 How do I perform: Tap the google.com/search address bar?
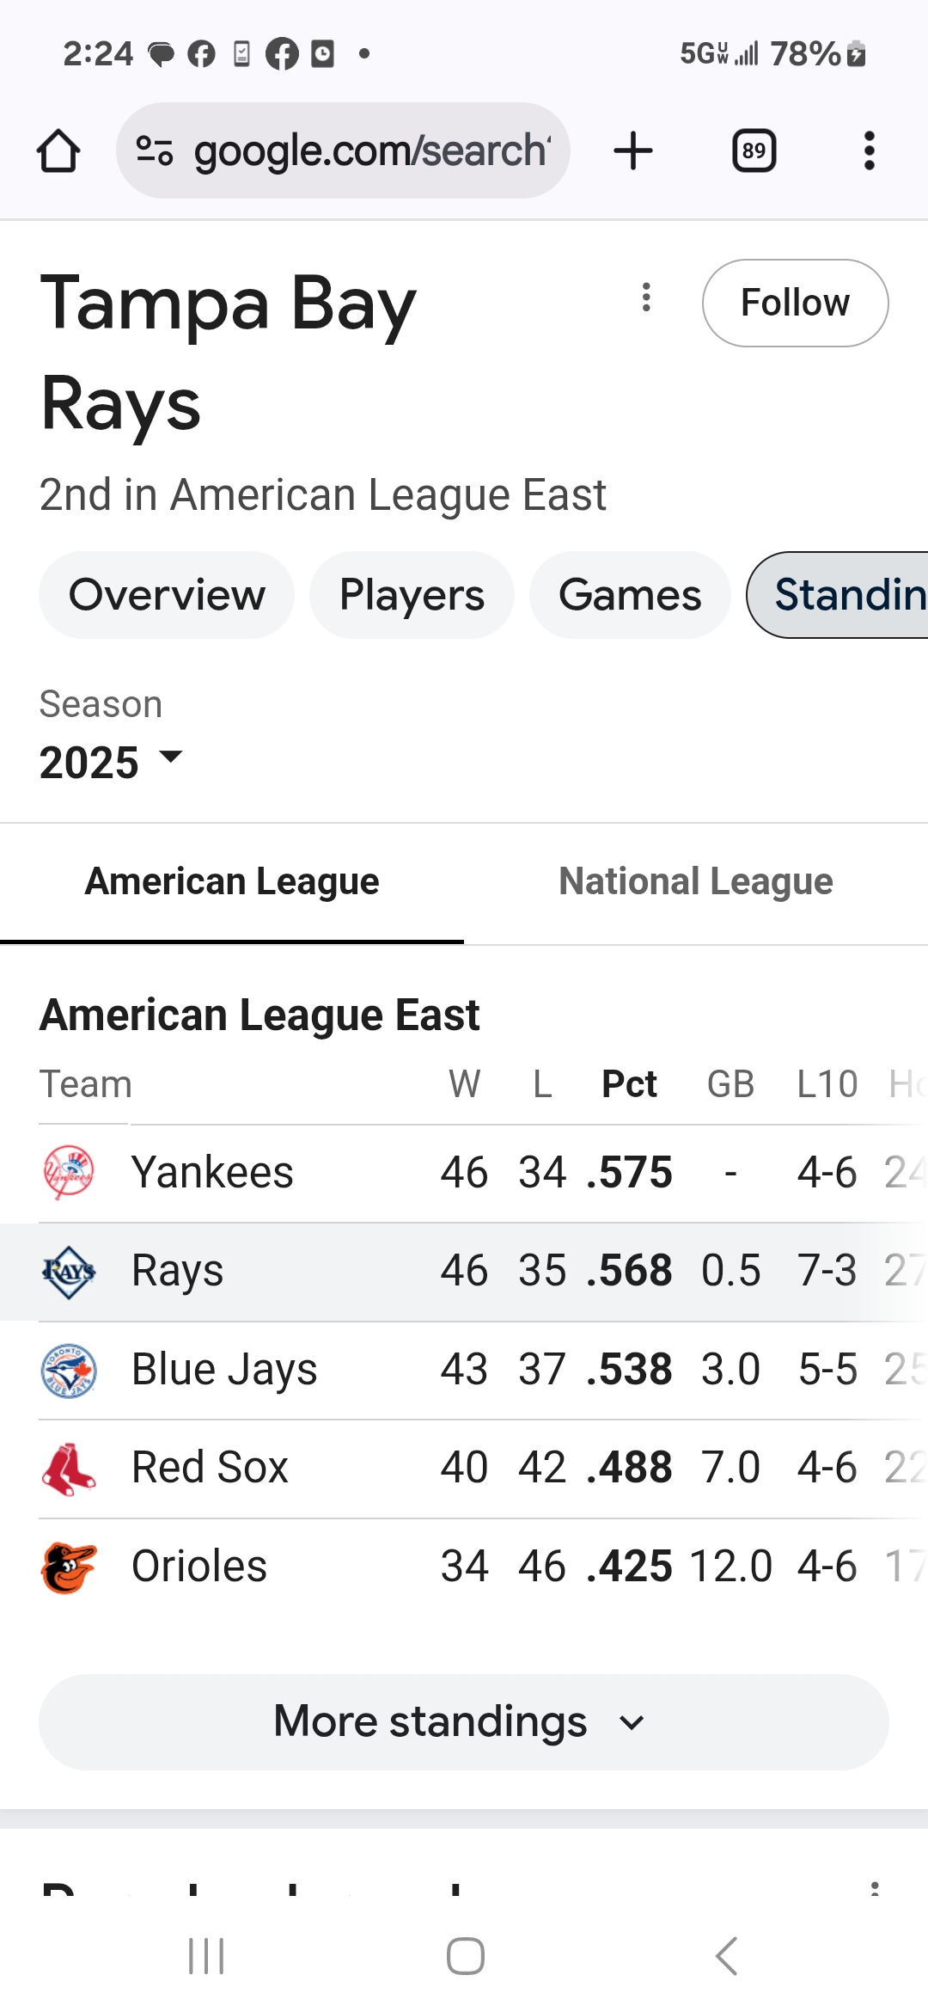pos(344,151)
